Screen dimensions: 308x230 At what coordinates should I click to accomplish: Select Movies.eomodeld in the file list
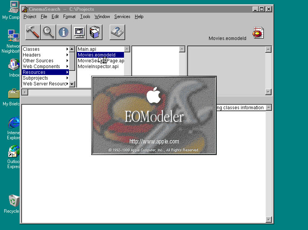[x=100, y=55]
